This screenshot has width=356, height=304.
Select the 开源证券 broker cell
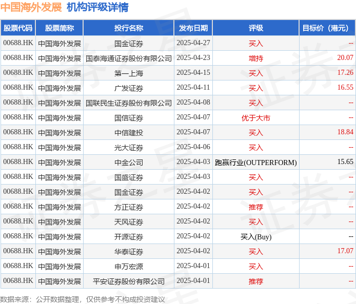[x=129, y=237]
